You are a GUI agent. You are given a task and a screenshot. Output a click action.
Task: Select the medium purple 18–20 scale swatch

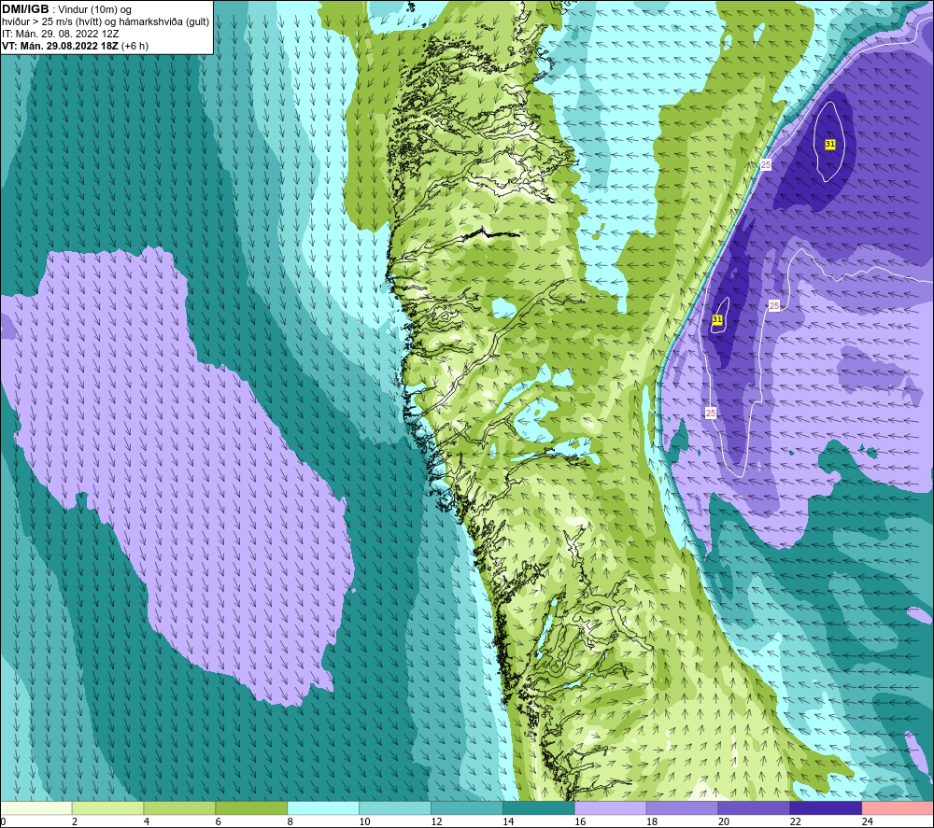pos(682,808)
